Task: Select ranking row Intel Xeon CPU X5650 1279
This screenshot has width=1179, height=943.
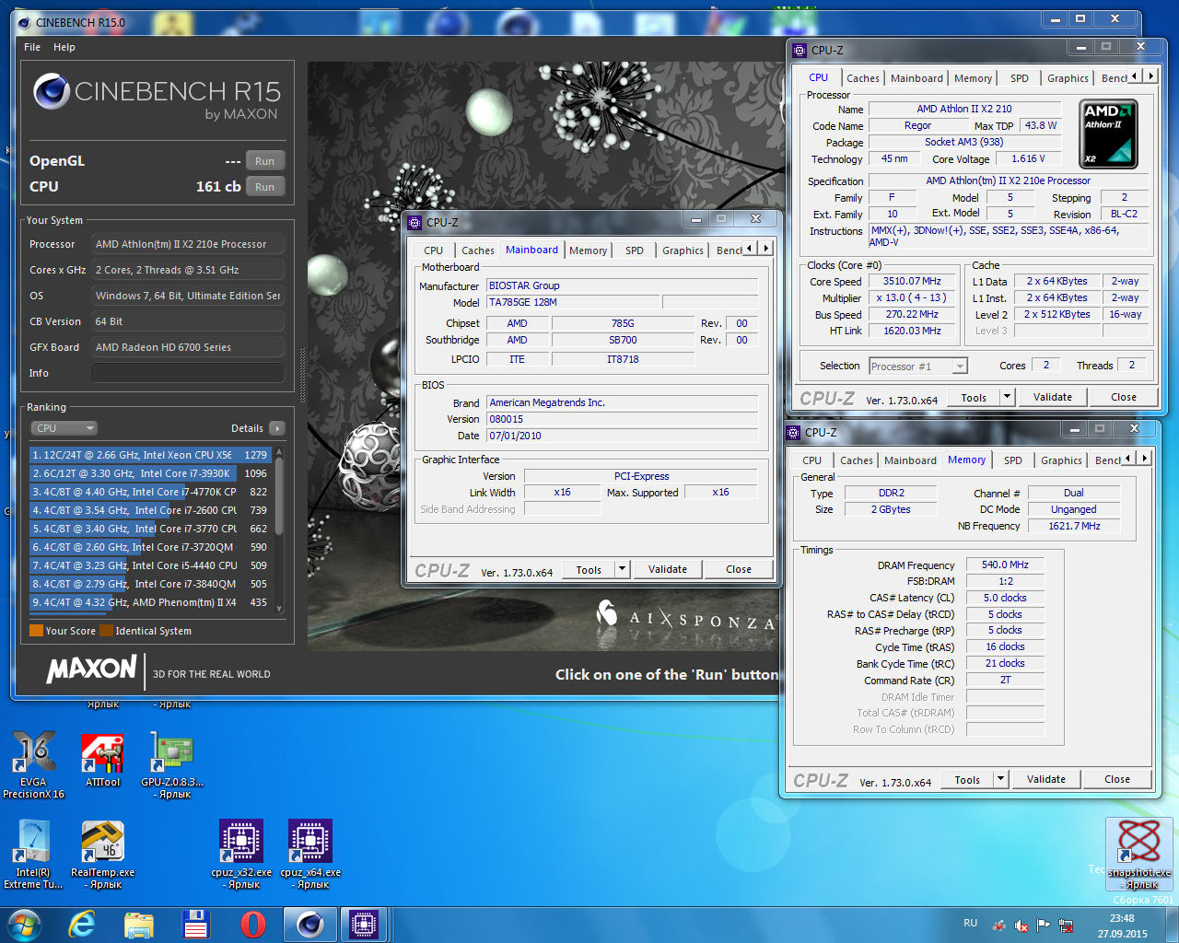Action: [x=150, y=455]
